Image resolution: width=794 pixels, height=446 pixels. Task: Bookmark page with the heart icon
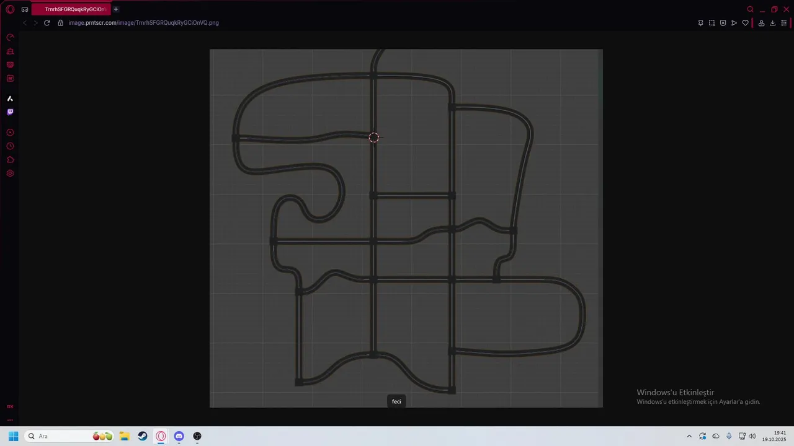[746, 23]
